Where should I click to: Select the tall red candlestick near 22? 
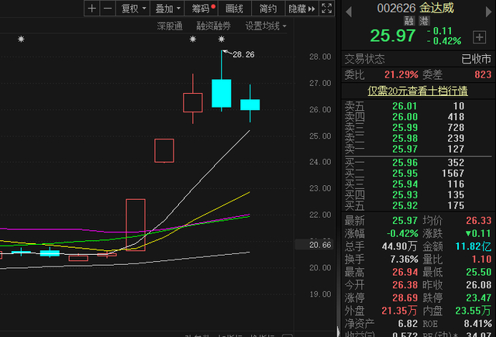[136, 225]
